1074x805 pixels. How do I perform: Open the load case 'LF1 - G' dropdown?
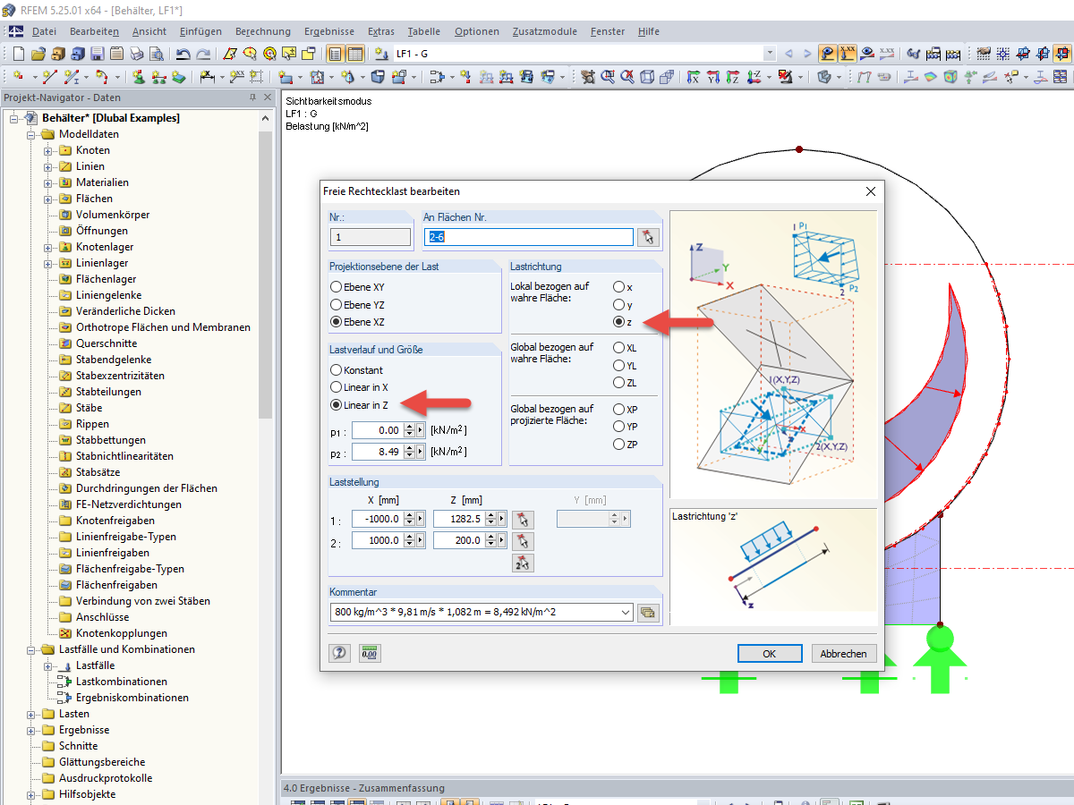(769, 54)
